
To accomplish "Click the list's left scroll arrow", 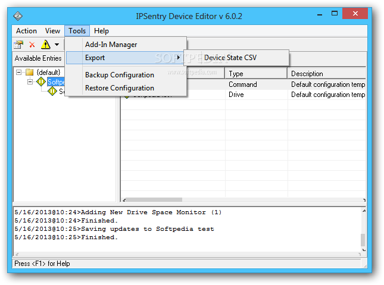I will coord(124,200).
